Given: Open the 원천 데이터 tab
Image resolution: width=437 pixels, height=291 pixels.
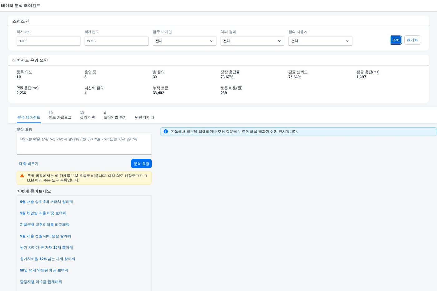Looking at the screenshot, I should (x=145, y=117).
